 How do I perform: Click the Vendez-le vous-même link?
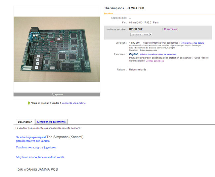[x=74, y=103]
